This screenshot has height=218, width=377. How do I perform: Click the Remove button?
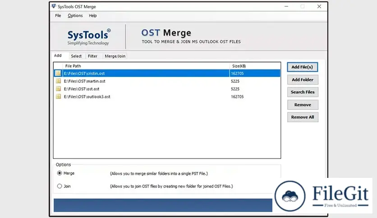click(303, 104)
